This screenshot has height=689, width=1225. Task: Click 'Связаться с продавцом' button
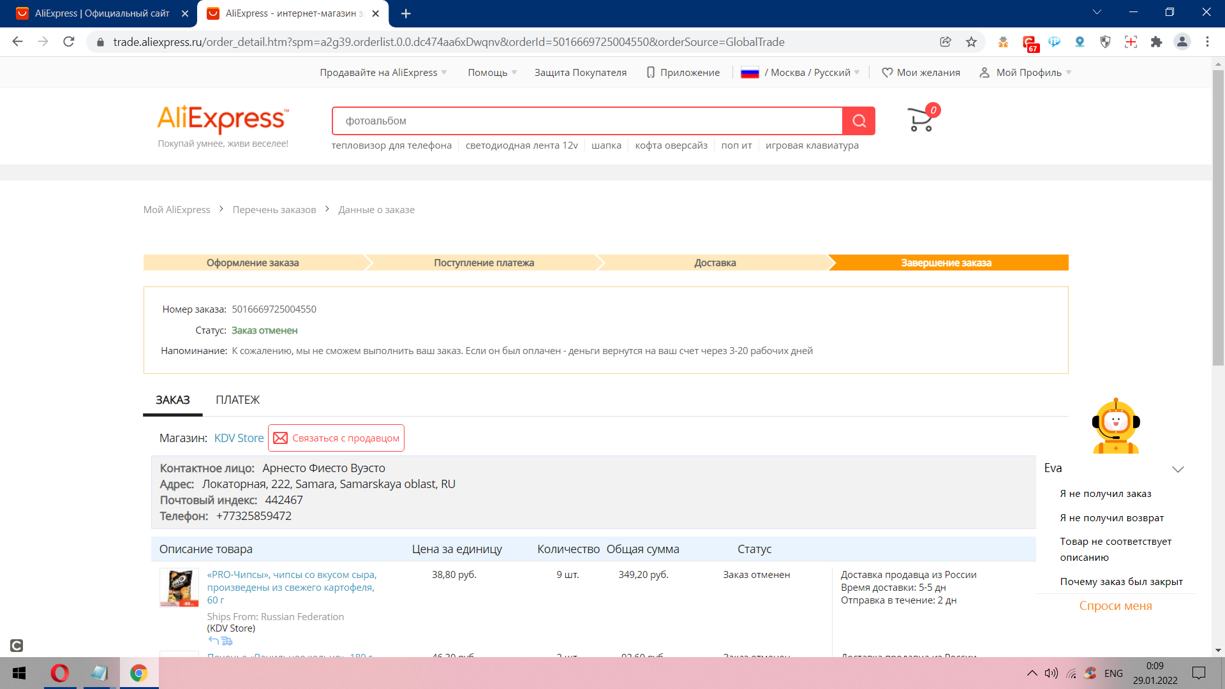pos(336,438)
